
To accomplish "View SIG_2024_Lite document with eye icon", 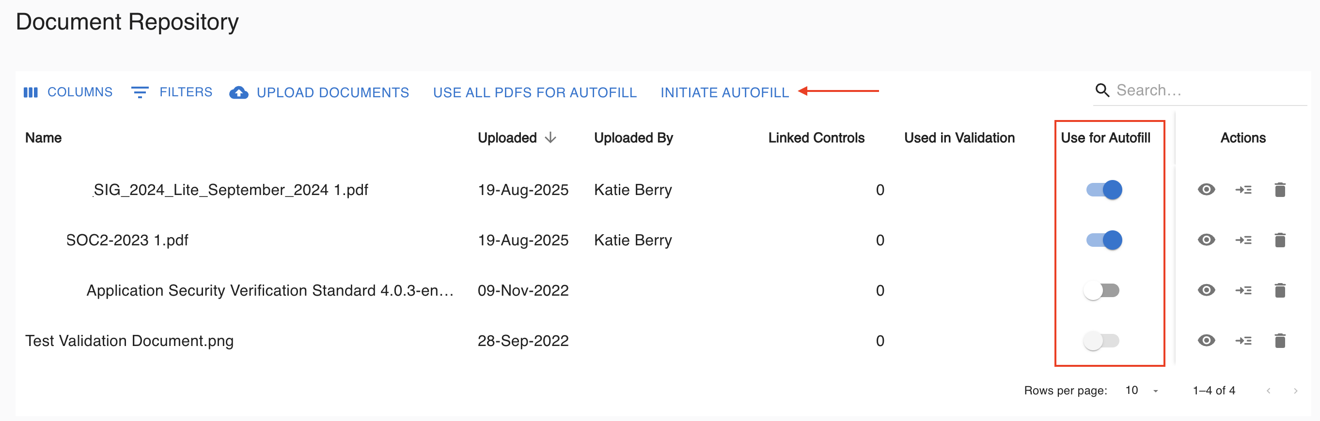I will coord(1206,190).
